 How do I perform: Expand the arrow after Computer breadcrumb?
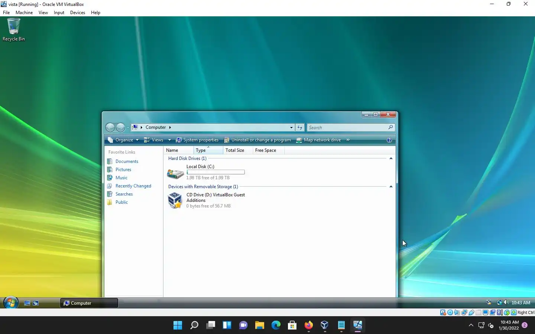170,127
